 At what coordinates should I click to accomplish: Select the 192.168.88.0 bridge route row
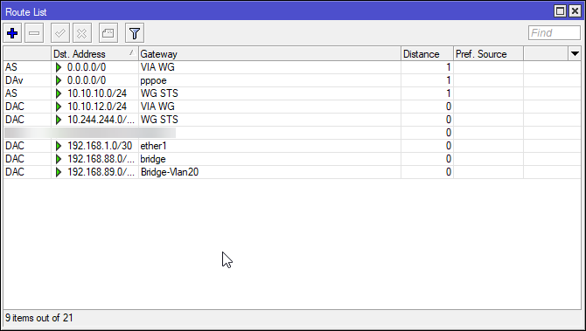(292, 159)
